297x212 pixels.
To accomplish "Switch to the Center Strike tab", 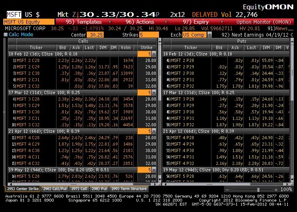I will [x=23, y=189].
